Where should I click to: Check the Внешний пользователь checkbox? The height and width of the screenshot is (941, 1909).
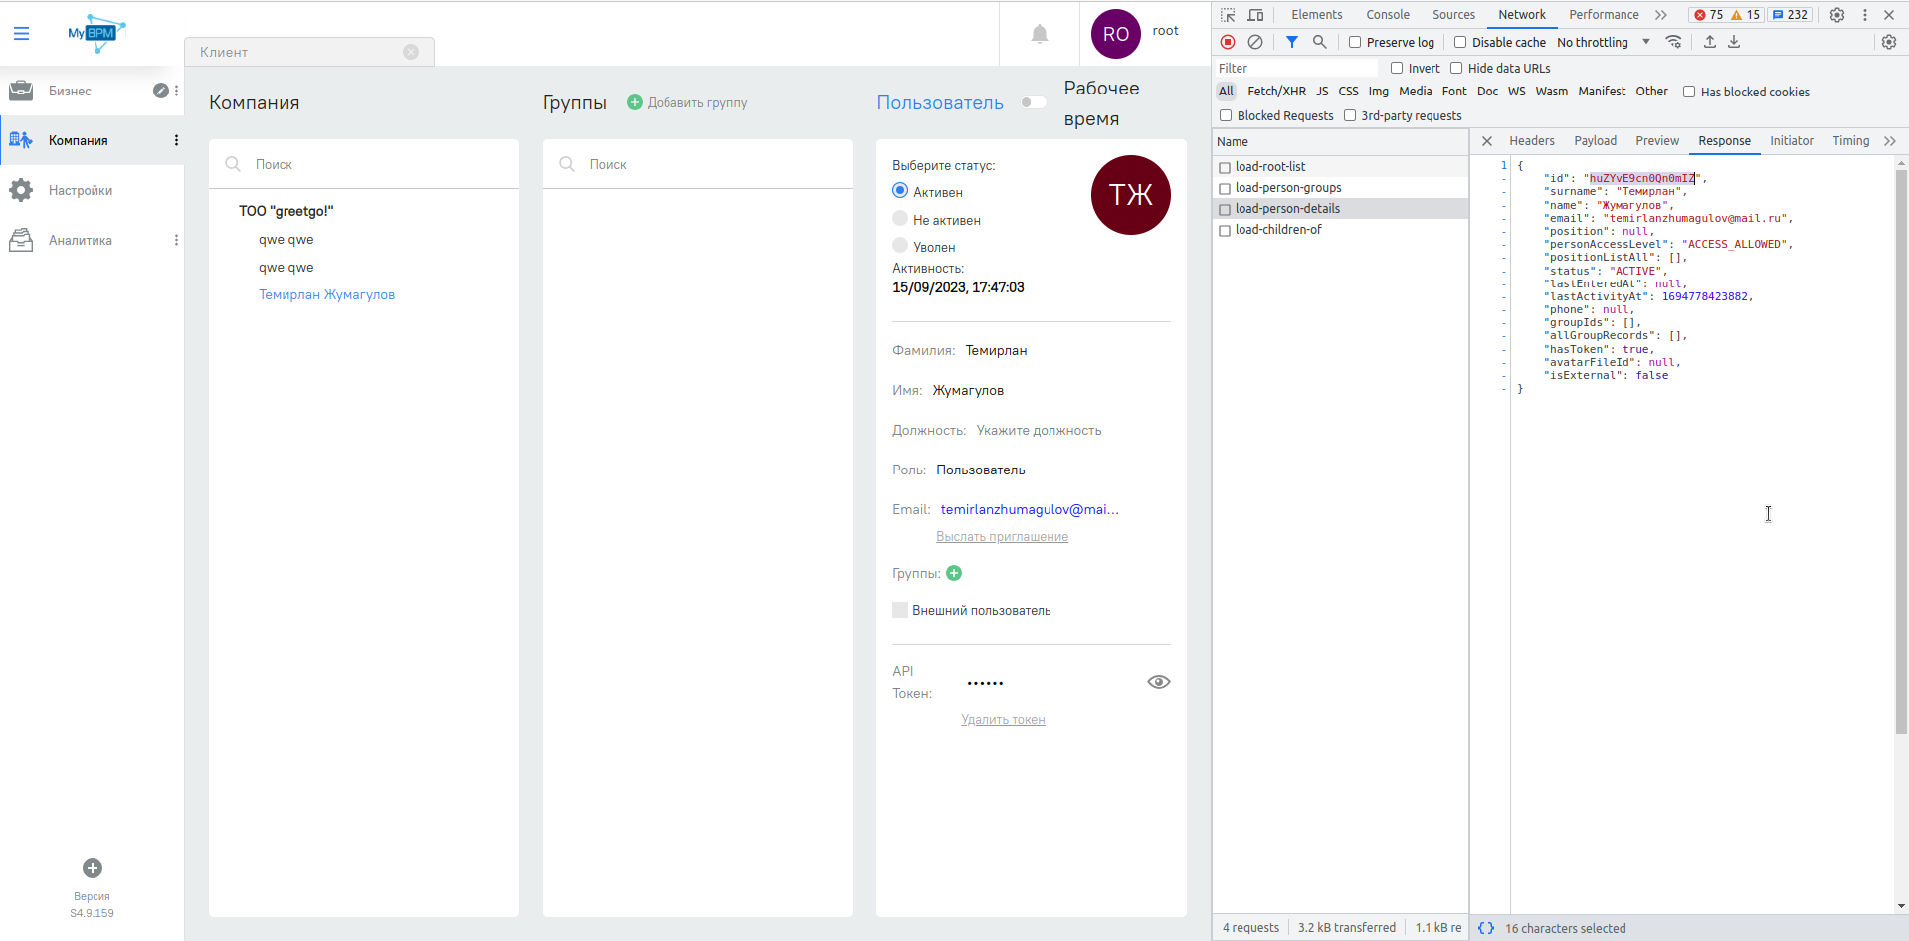(900, 610)
